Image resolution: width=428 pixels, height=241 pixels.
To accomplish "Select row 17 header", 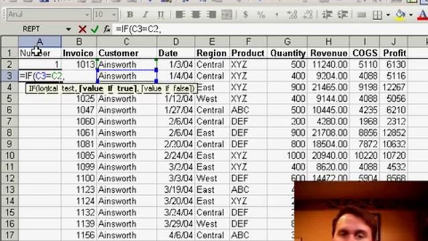I will click(9, 235).
